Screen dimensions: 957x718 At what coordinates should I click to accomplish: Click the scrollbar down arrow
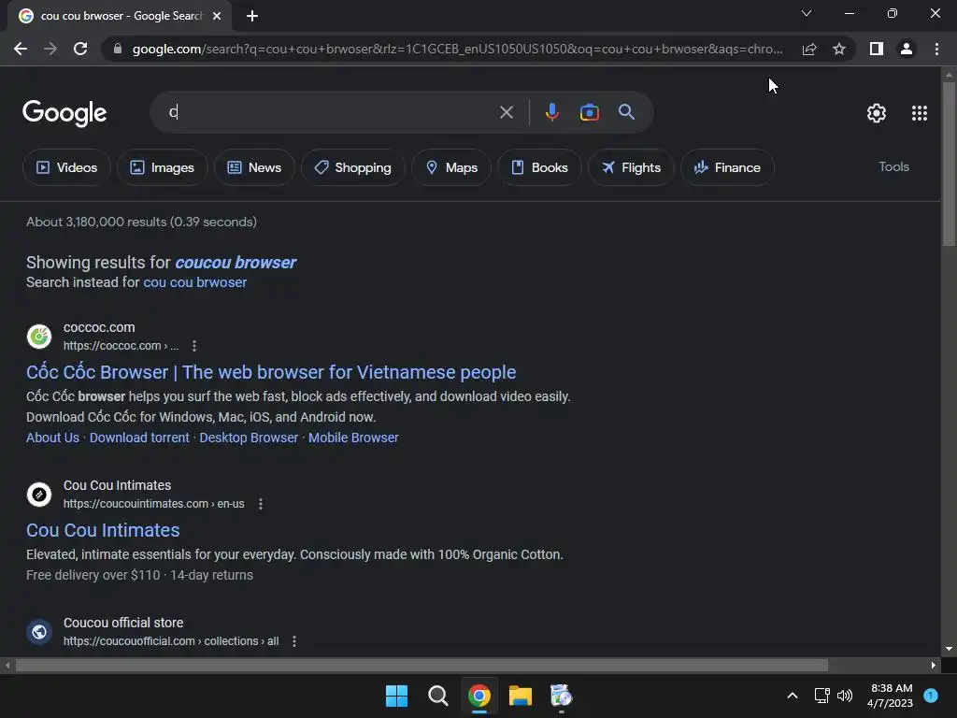(948, 649)
